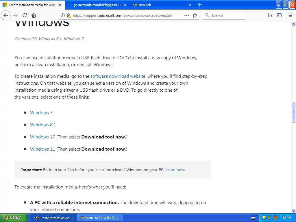Click the Windows 10, Windows 8.1, Windows 7 subtitle
Screen dimensions: 296x222
coord(49,39)
